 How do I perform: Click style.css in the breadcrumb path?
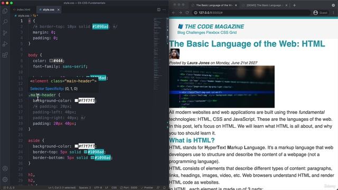(x=23, y=16)
